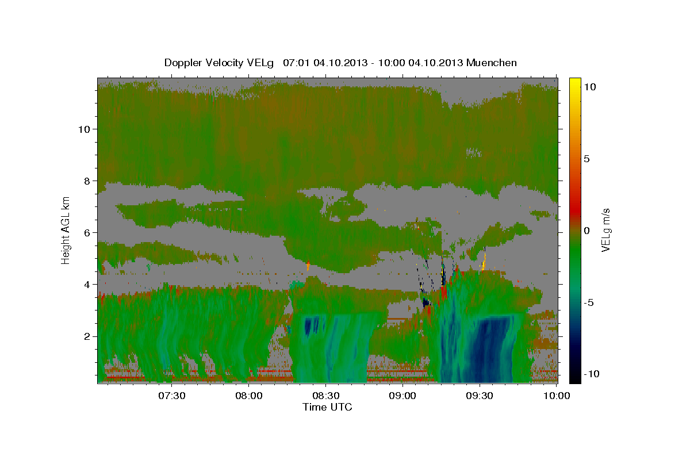Click the height axis label 10 on the left
690x460 pixels.
tap(86, 129)
